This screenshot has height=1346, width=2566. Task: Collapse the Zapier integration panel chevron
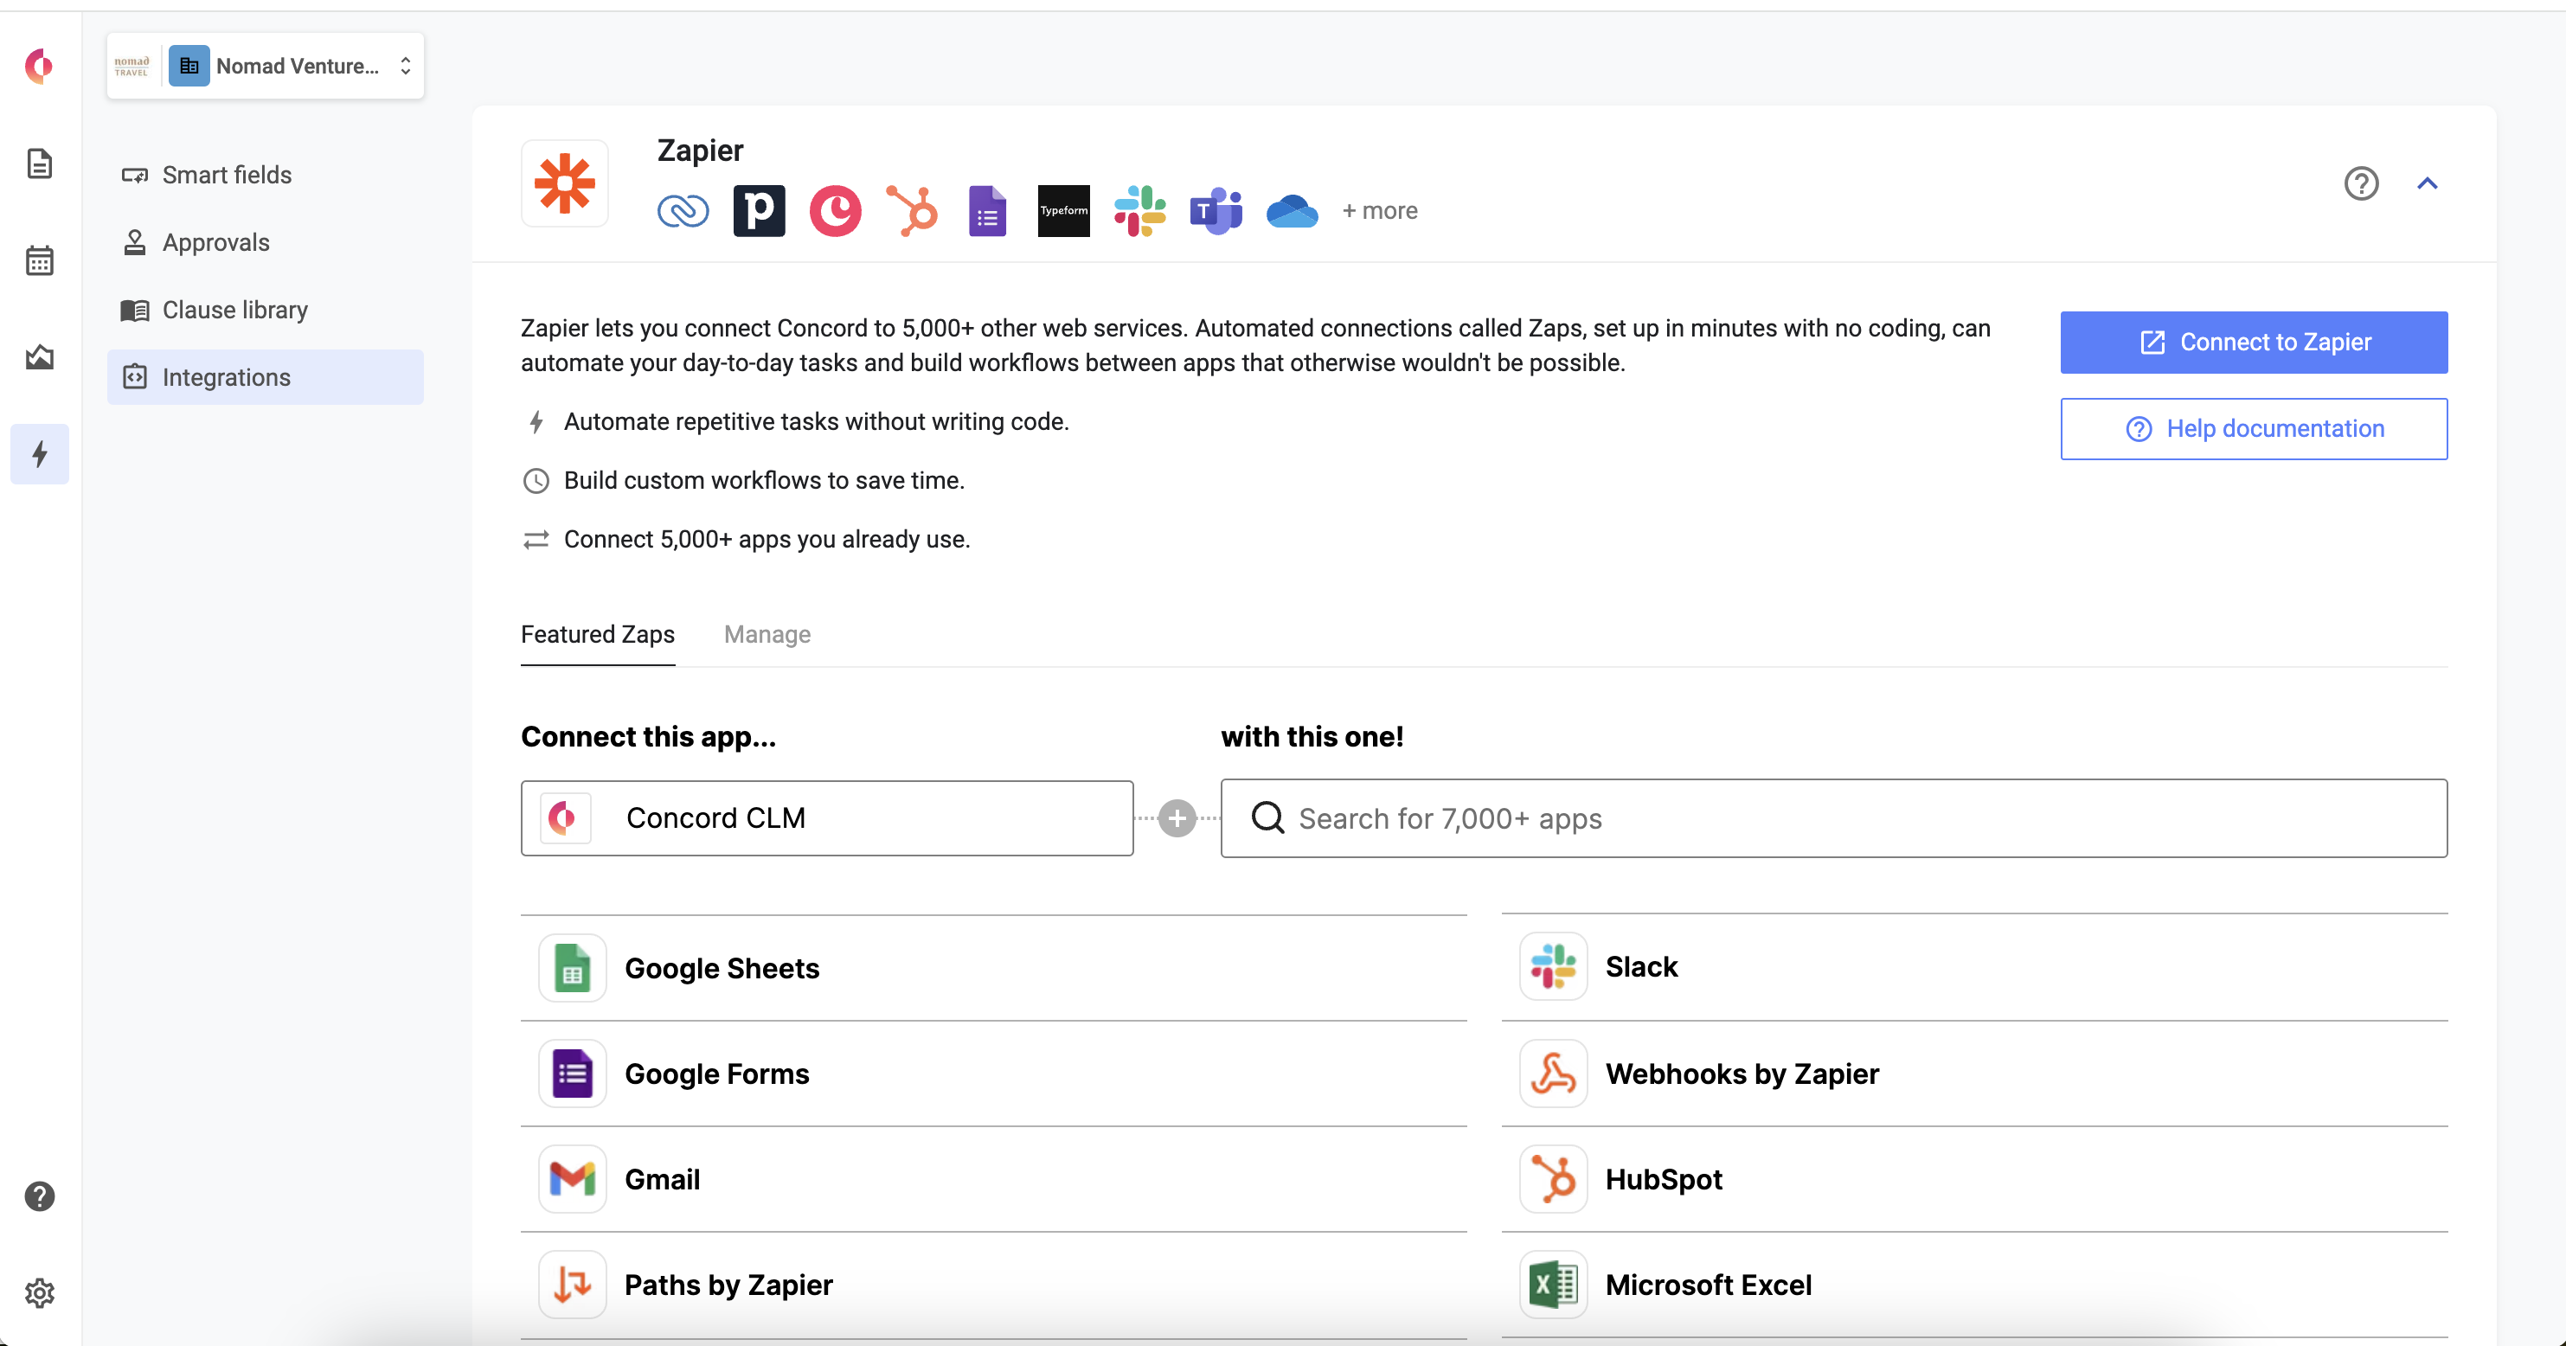2427,183
